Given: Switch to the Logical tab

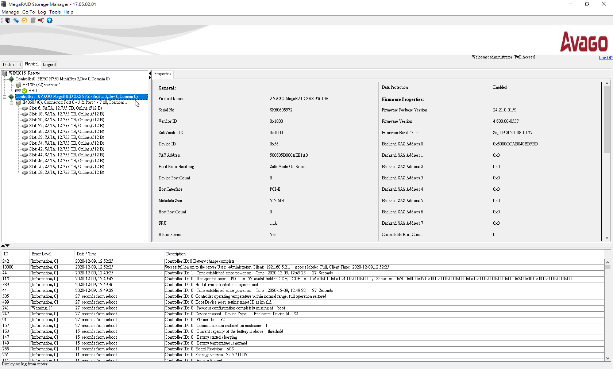Looking at the screenshot, I should 49,65.
